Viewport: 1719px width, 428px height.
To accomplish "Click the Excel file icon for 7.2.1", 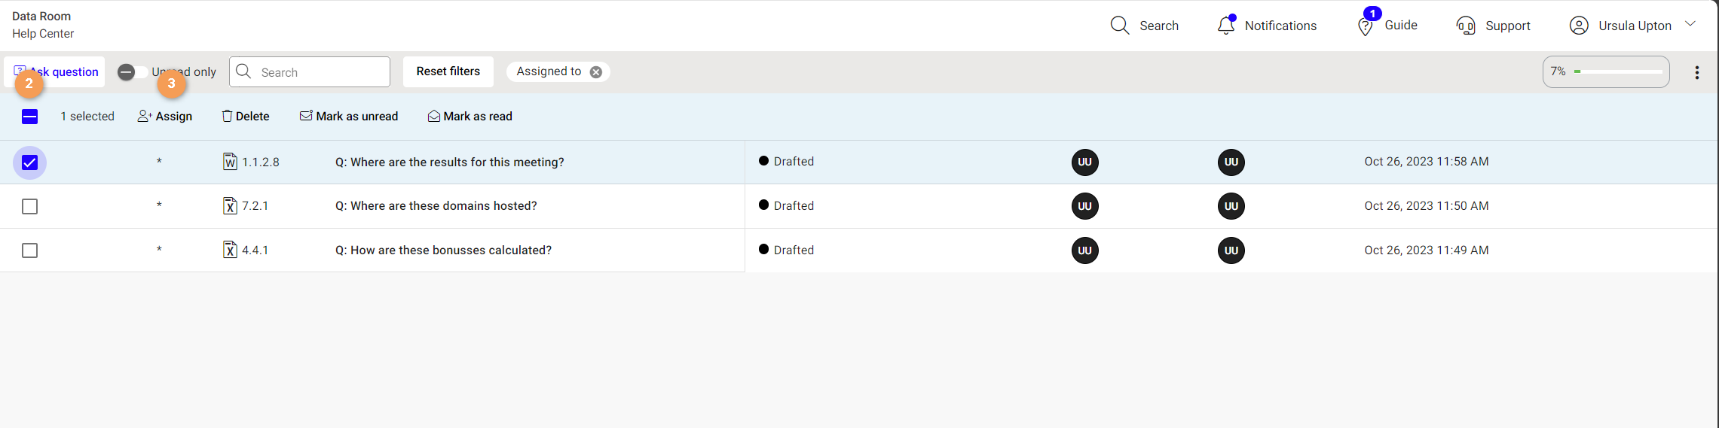I will [230, 206].
